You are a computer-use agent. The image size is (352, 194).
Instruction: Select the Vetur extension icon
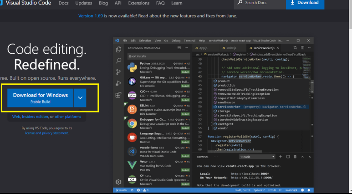click(x=132, y=165)
